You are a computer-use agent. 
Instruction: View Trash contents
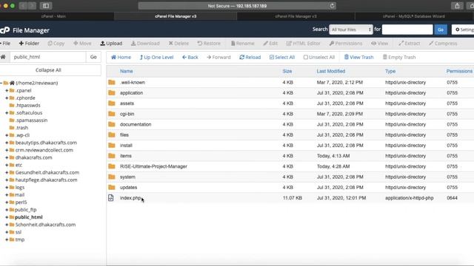358,58
